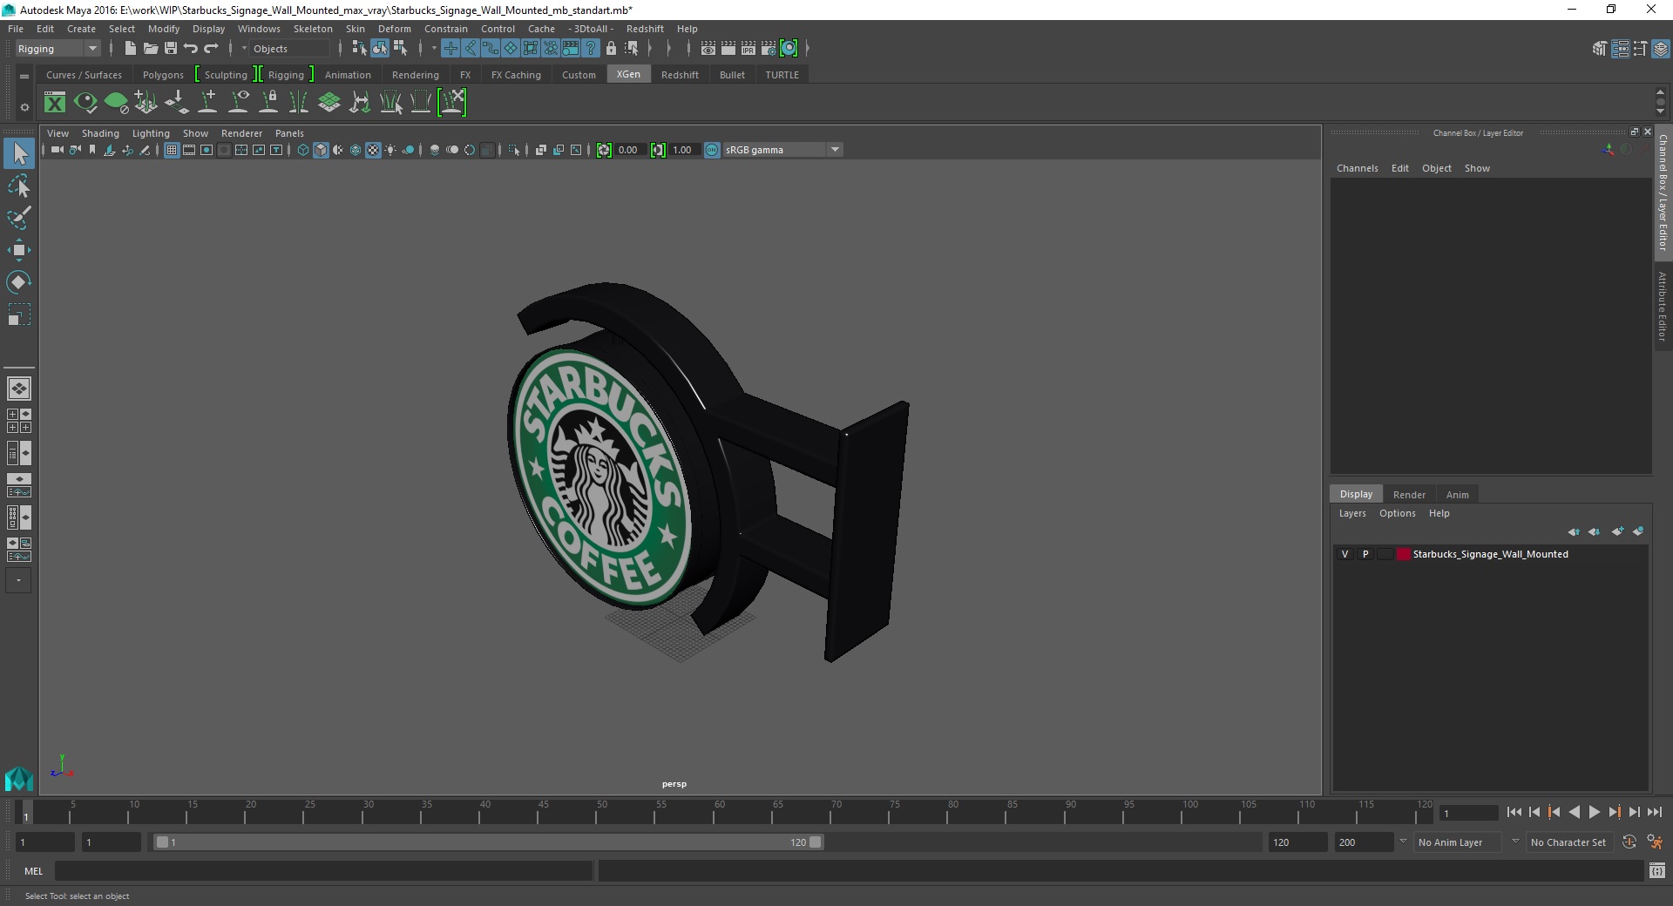Toggle the color management ON button
This screenshot has width=1673, height=906.
[x=712, y=150]
